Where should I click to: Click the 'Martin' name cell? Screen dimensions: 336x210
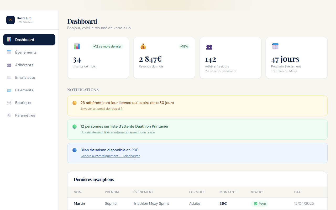click(79, 203)
